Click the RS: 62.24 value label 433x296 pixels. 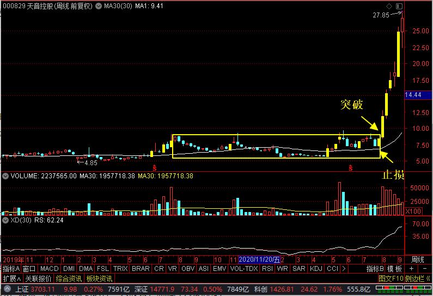pyautogui.click(x=49, y=220)
